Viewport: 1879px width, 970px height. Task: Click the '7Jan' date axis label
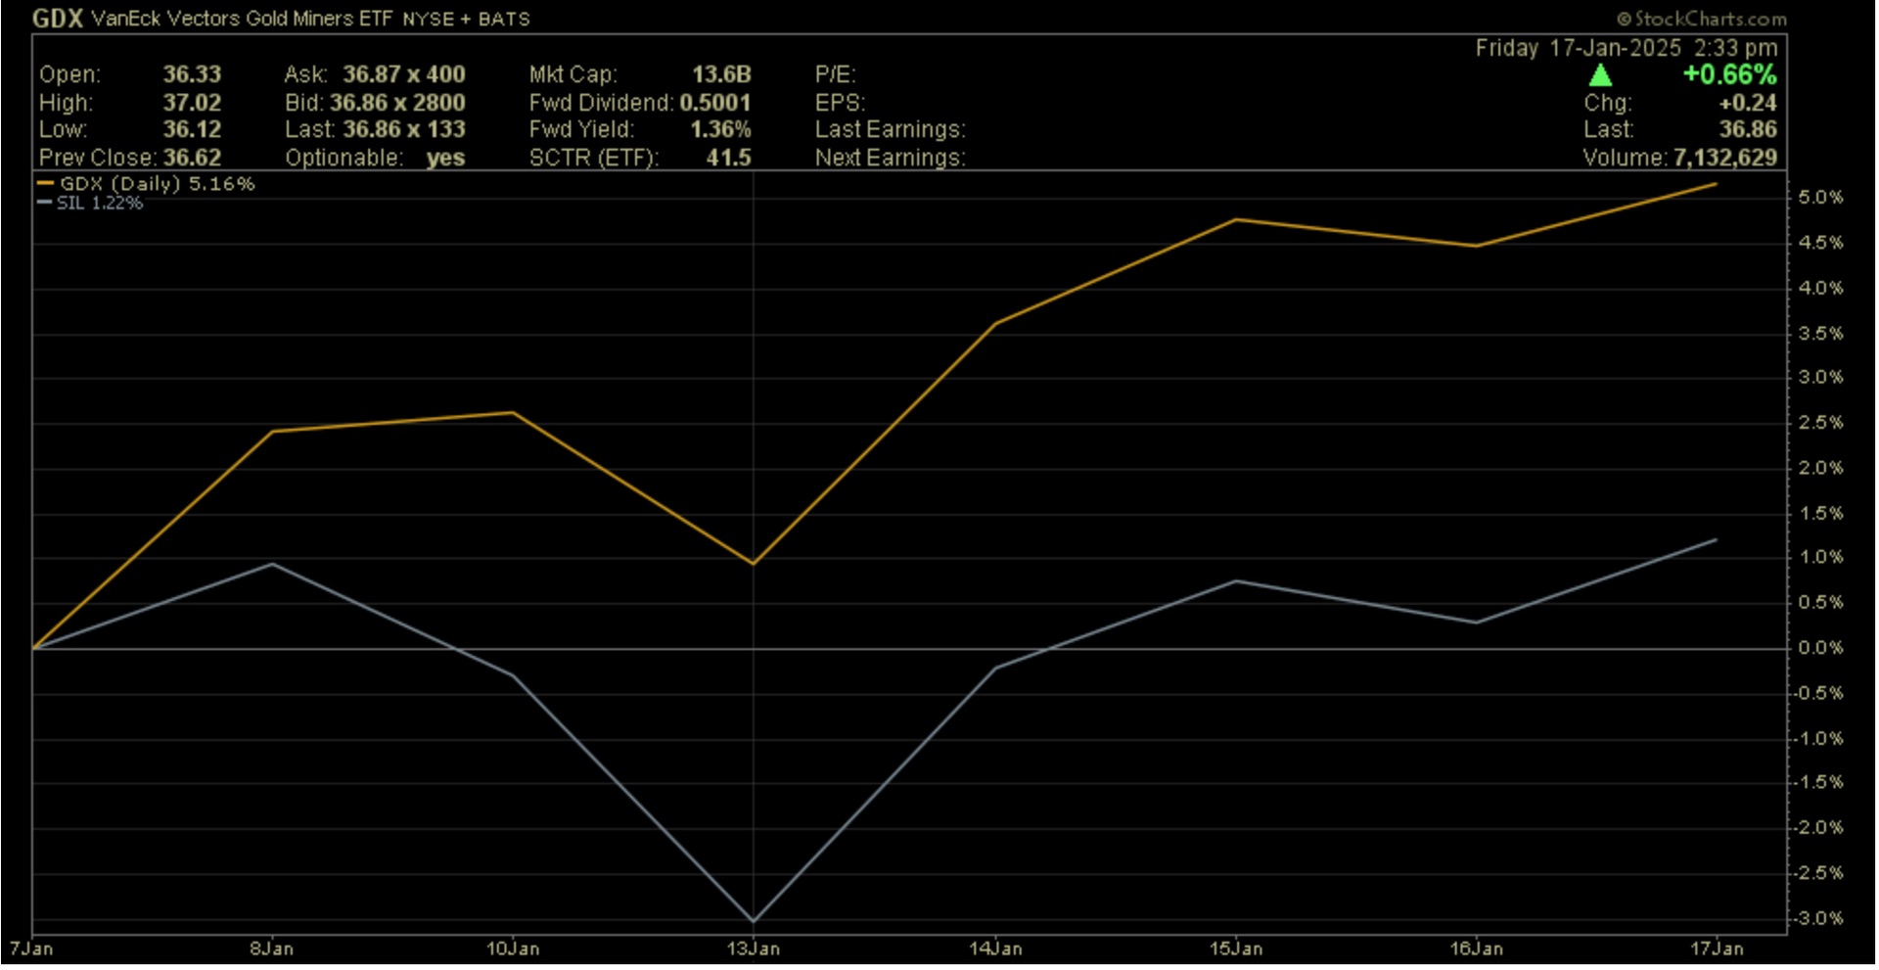tap(31, 948)
